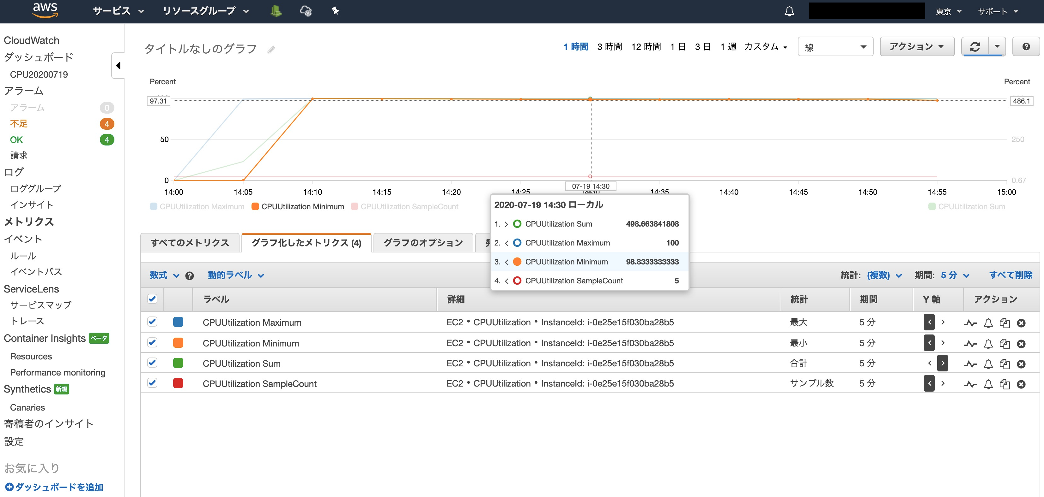Viewport: 1044px width, 497px height.
Task: Click the orange CPUUtilization Minimum color swatch
Action: 178,343
